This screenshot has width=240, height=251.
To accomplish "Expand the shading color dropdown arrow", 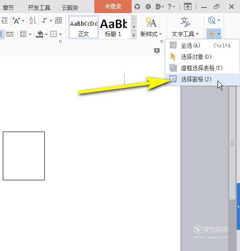I will tap(46, 34).
